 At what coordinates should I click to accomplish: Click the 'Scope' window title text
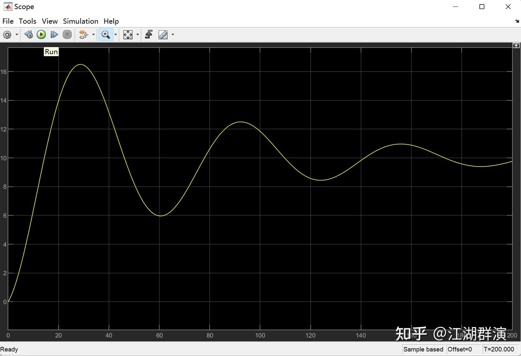point(24,7)
